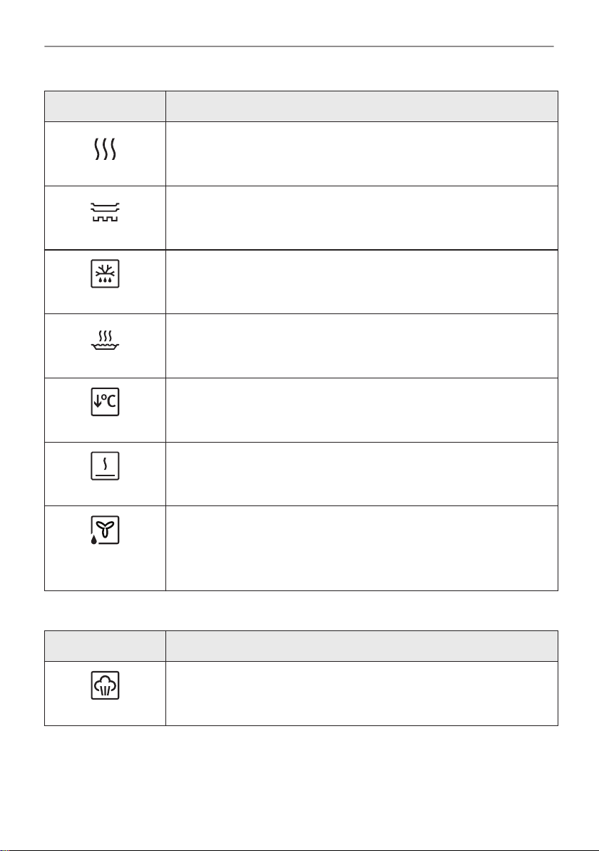Click the wide grey header cell of the lower table
The width and height of the screenshot is (599, 851).
coord(362,646)
